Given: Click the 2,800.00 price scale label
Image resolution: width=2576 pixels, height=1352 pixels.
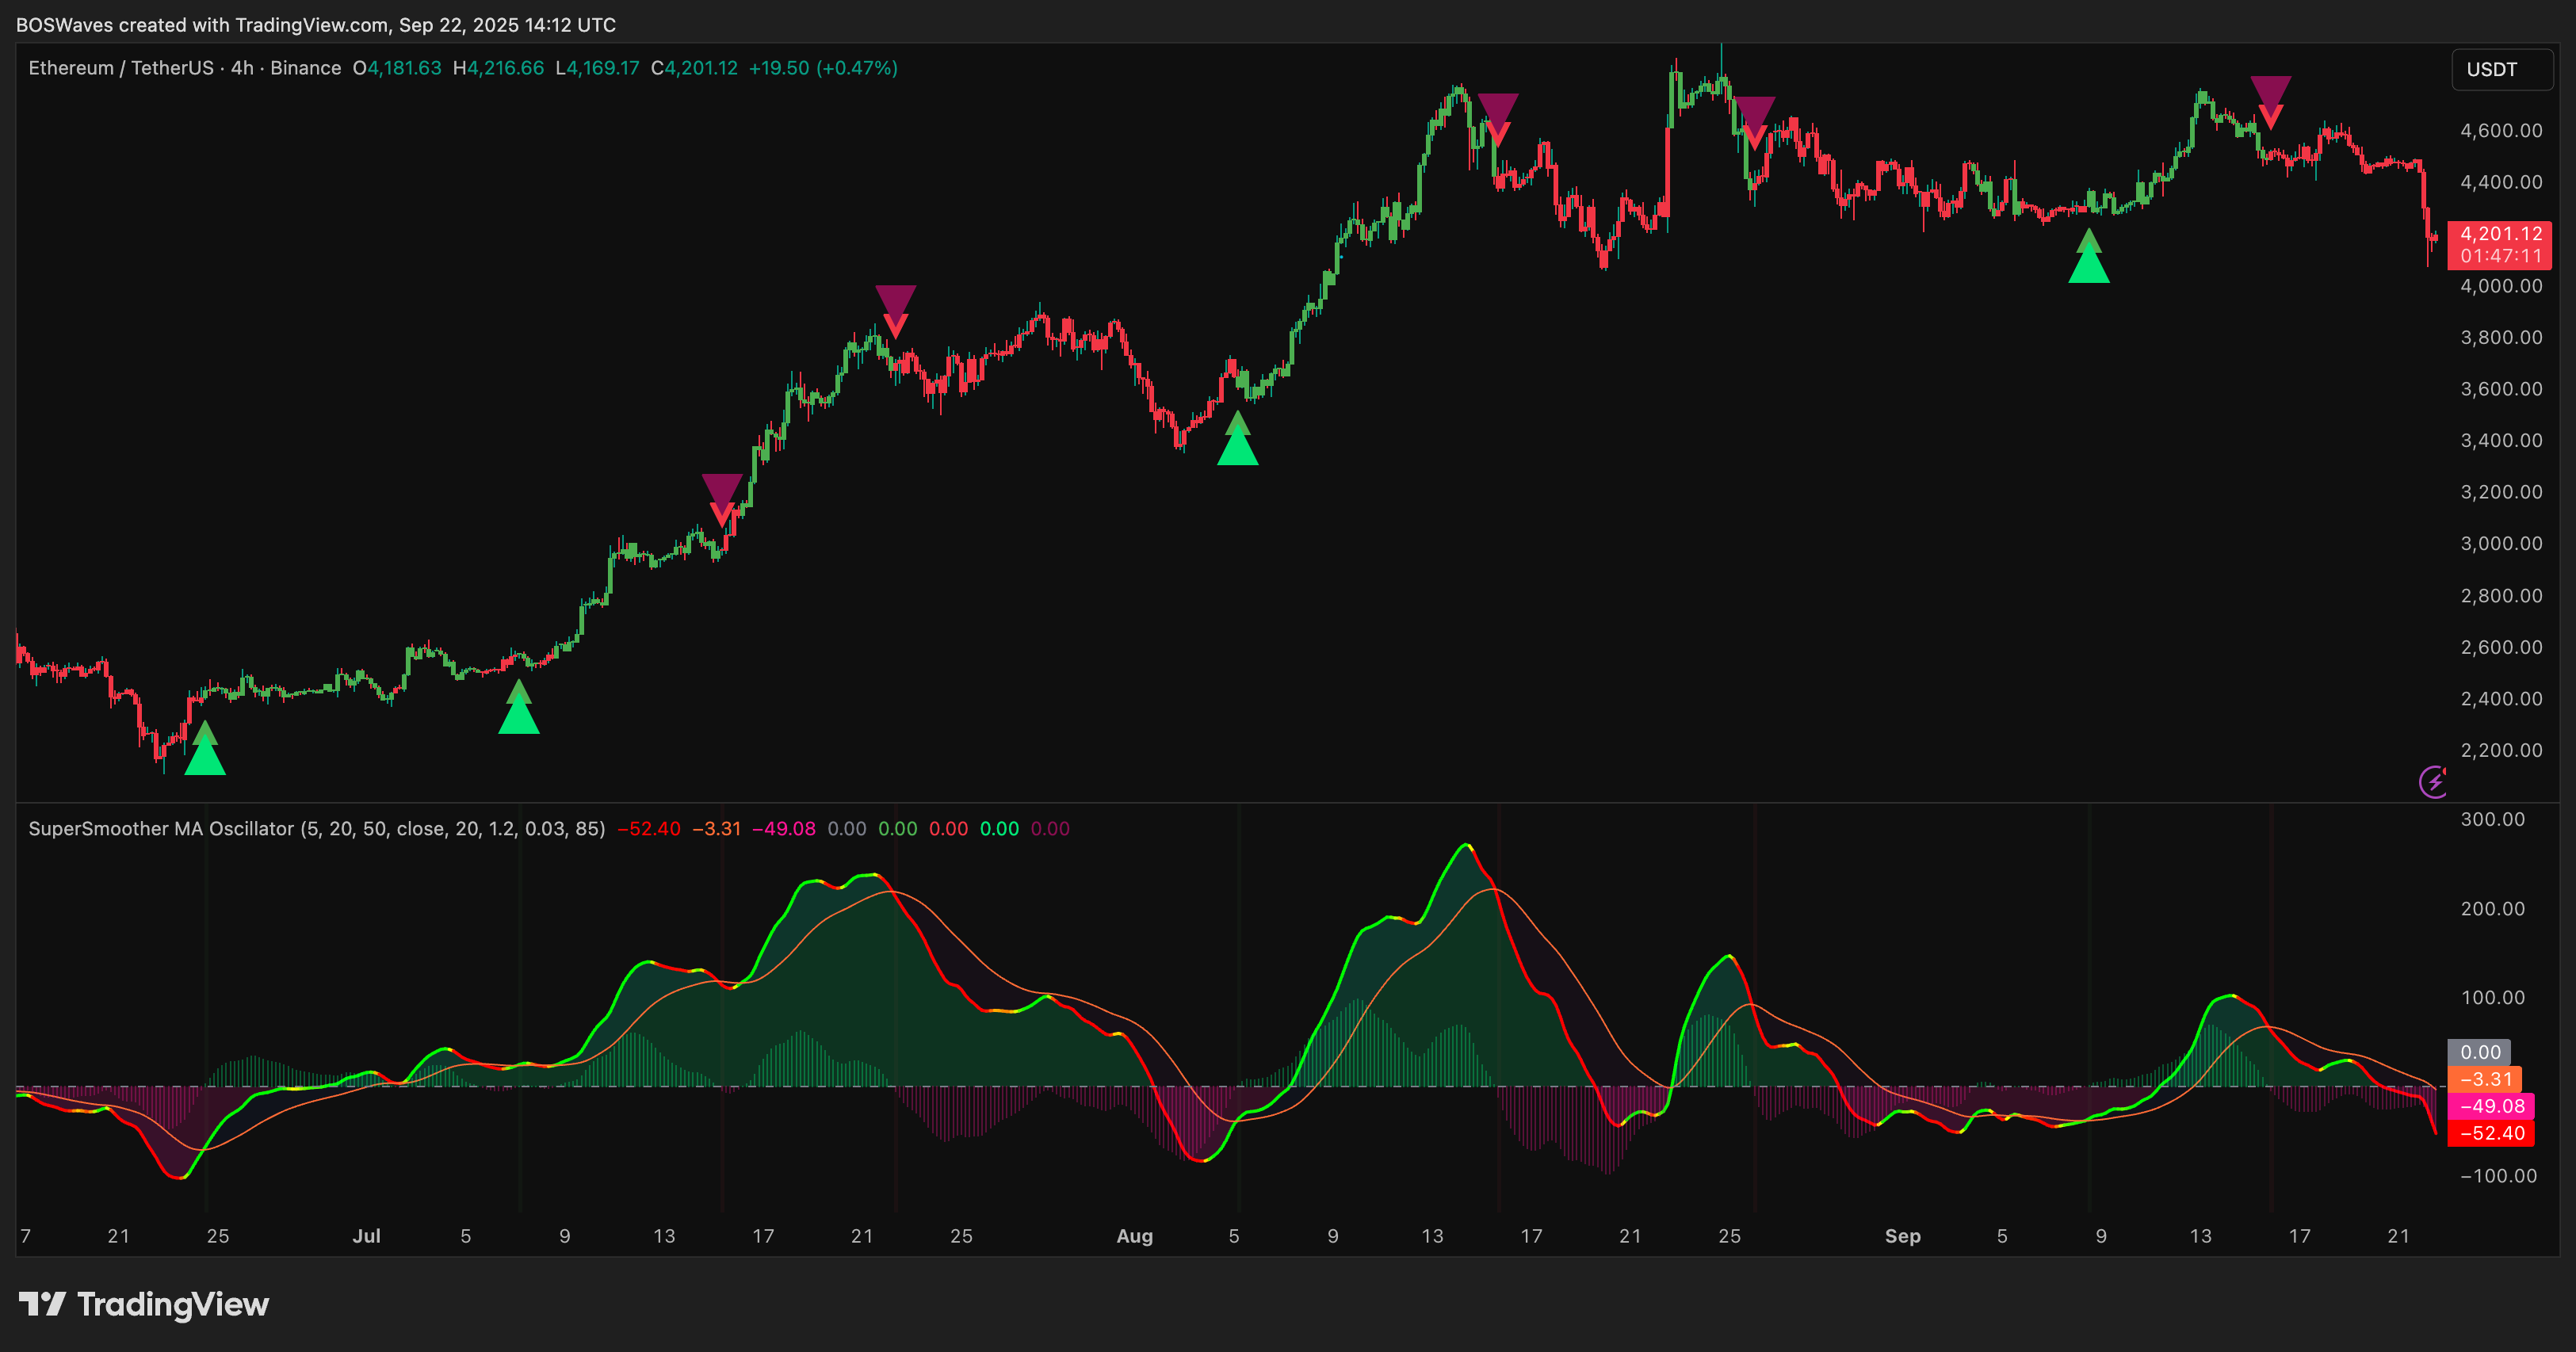Looking at the screenshot, I should (x=2501, y=596).
